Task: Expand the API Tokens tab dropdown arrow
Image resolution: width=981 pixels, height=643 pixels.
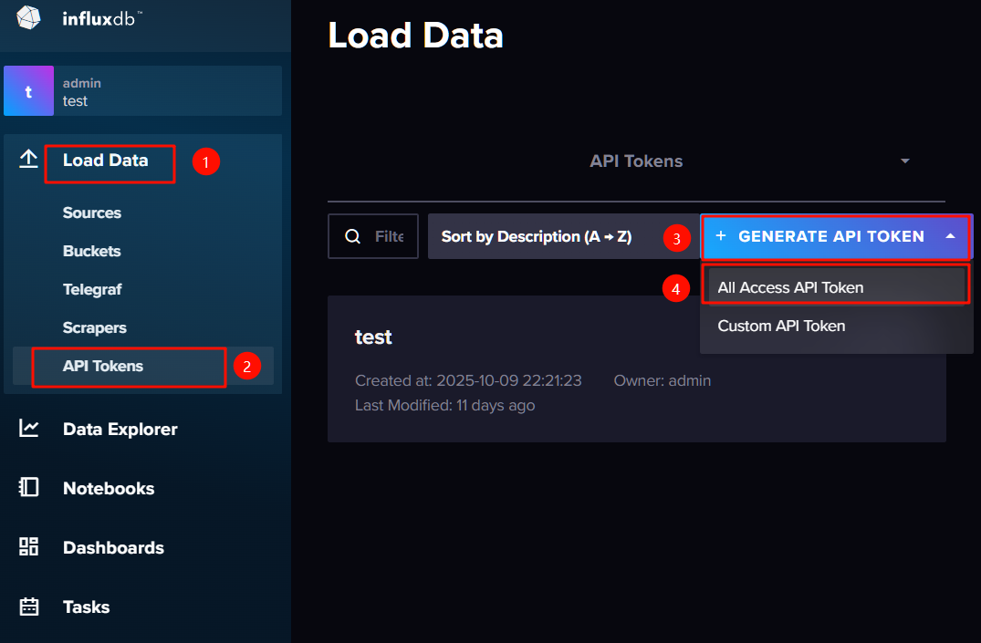Action: click(904, 161)
